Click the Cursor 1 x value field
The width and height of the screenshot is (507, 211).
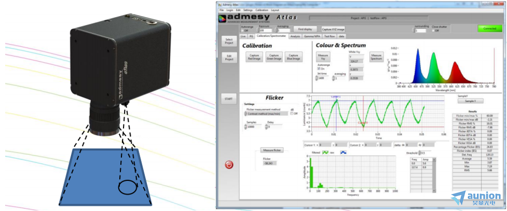[324, 145]
